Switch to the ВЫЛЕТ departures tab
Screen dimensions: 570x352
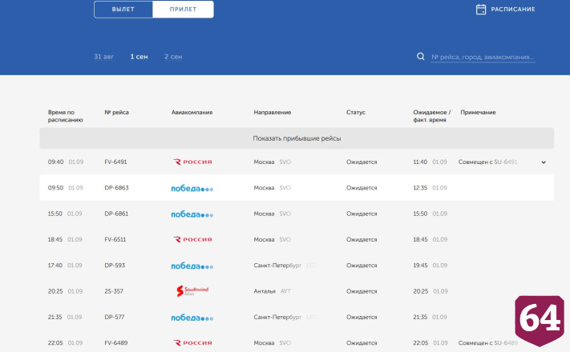[x=123, y=10]
